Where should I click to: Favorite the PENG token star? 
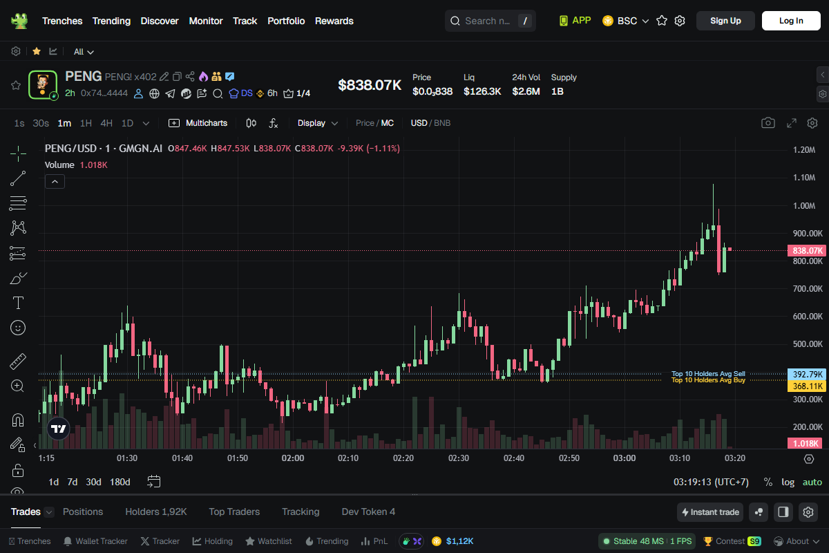[x=15, y=85]
